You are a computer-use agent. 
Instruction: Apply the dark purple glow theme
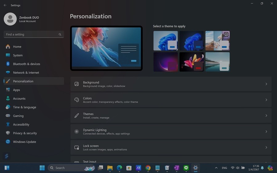pyautogui.click(x=166, y=62)
